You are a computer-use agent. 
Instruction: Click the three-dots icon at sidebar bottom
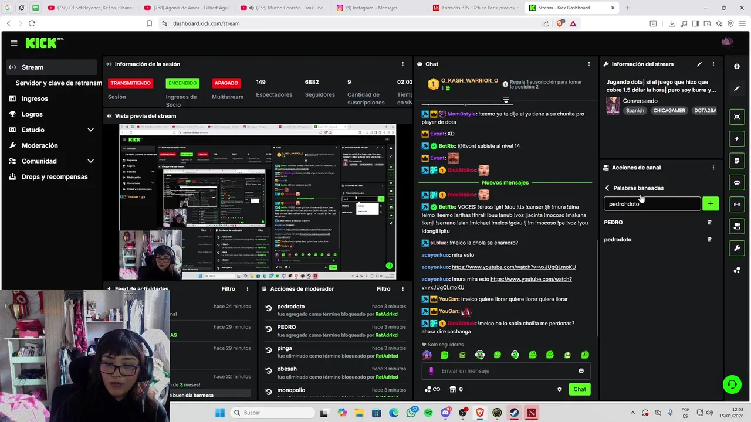737,270
